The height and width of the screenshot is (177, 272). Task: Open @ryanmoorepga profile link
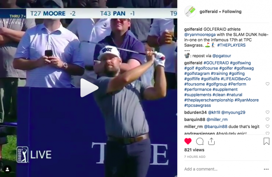[x=200, y=35]
